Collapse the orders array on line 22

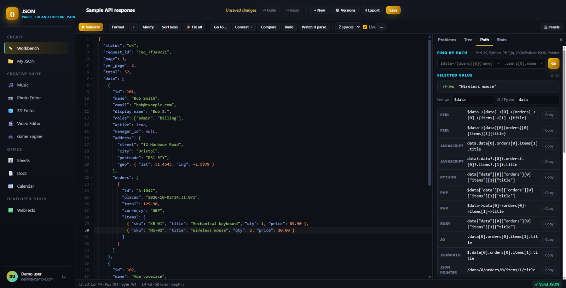click(x=92, y=177)
